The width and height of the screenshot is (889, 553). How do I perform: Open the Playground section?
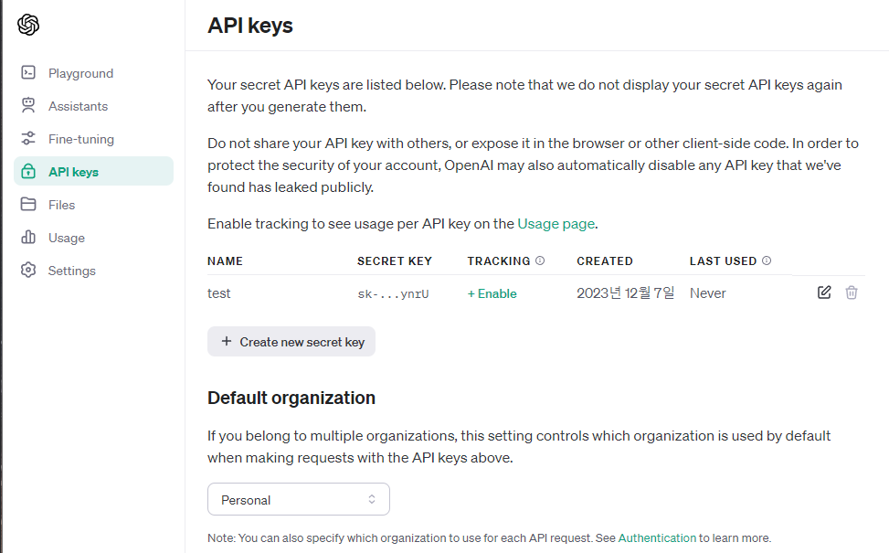pyautogui.click(x=93, y=73)
